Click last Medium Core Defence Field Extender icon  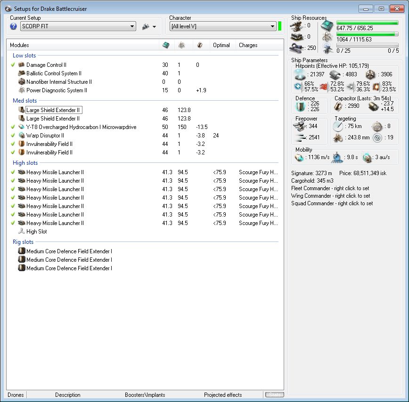(x=22, y=268)
